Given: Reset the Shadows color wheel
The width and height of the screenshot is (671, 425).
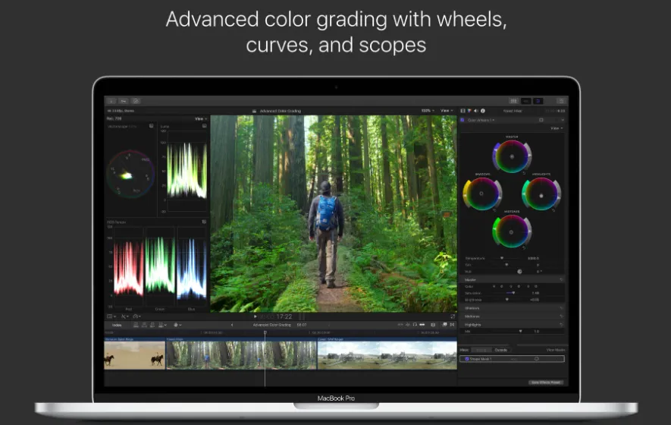Looking at the screenshot, I should tap(494, 210).
